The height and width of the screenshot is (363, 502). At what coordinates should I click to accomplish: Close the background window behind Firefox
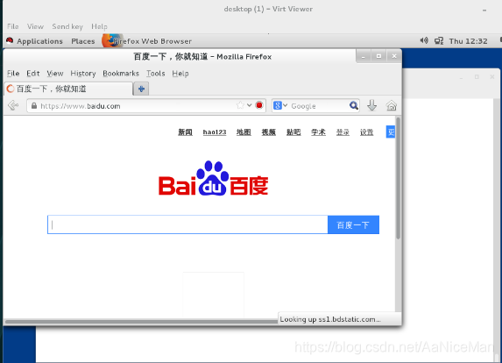click(x=492, y=77)
